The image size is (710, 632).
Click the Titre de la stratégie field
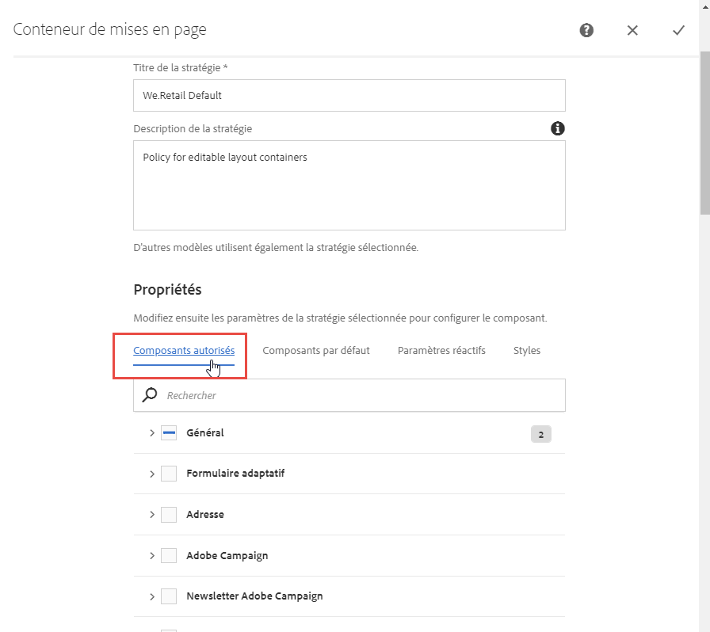click(349, 95)
